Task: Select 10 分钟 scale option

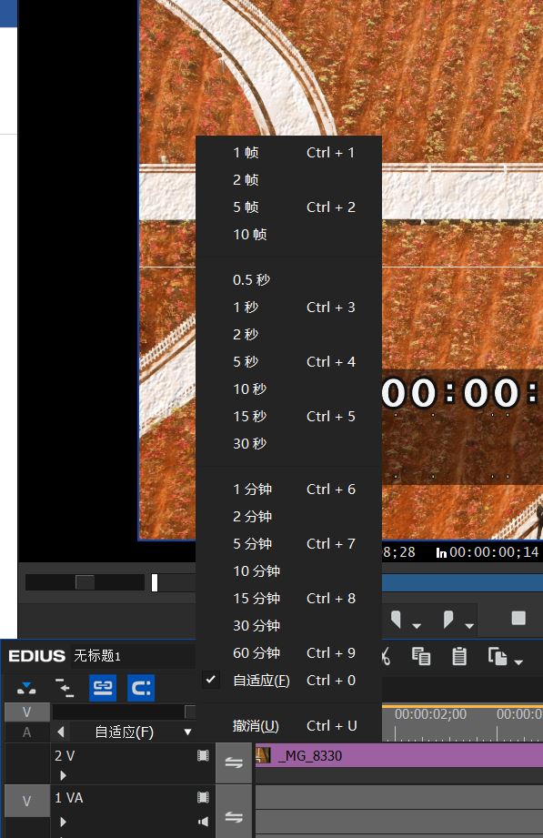Action: (x=288, y=571)
